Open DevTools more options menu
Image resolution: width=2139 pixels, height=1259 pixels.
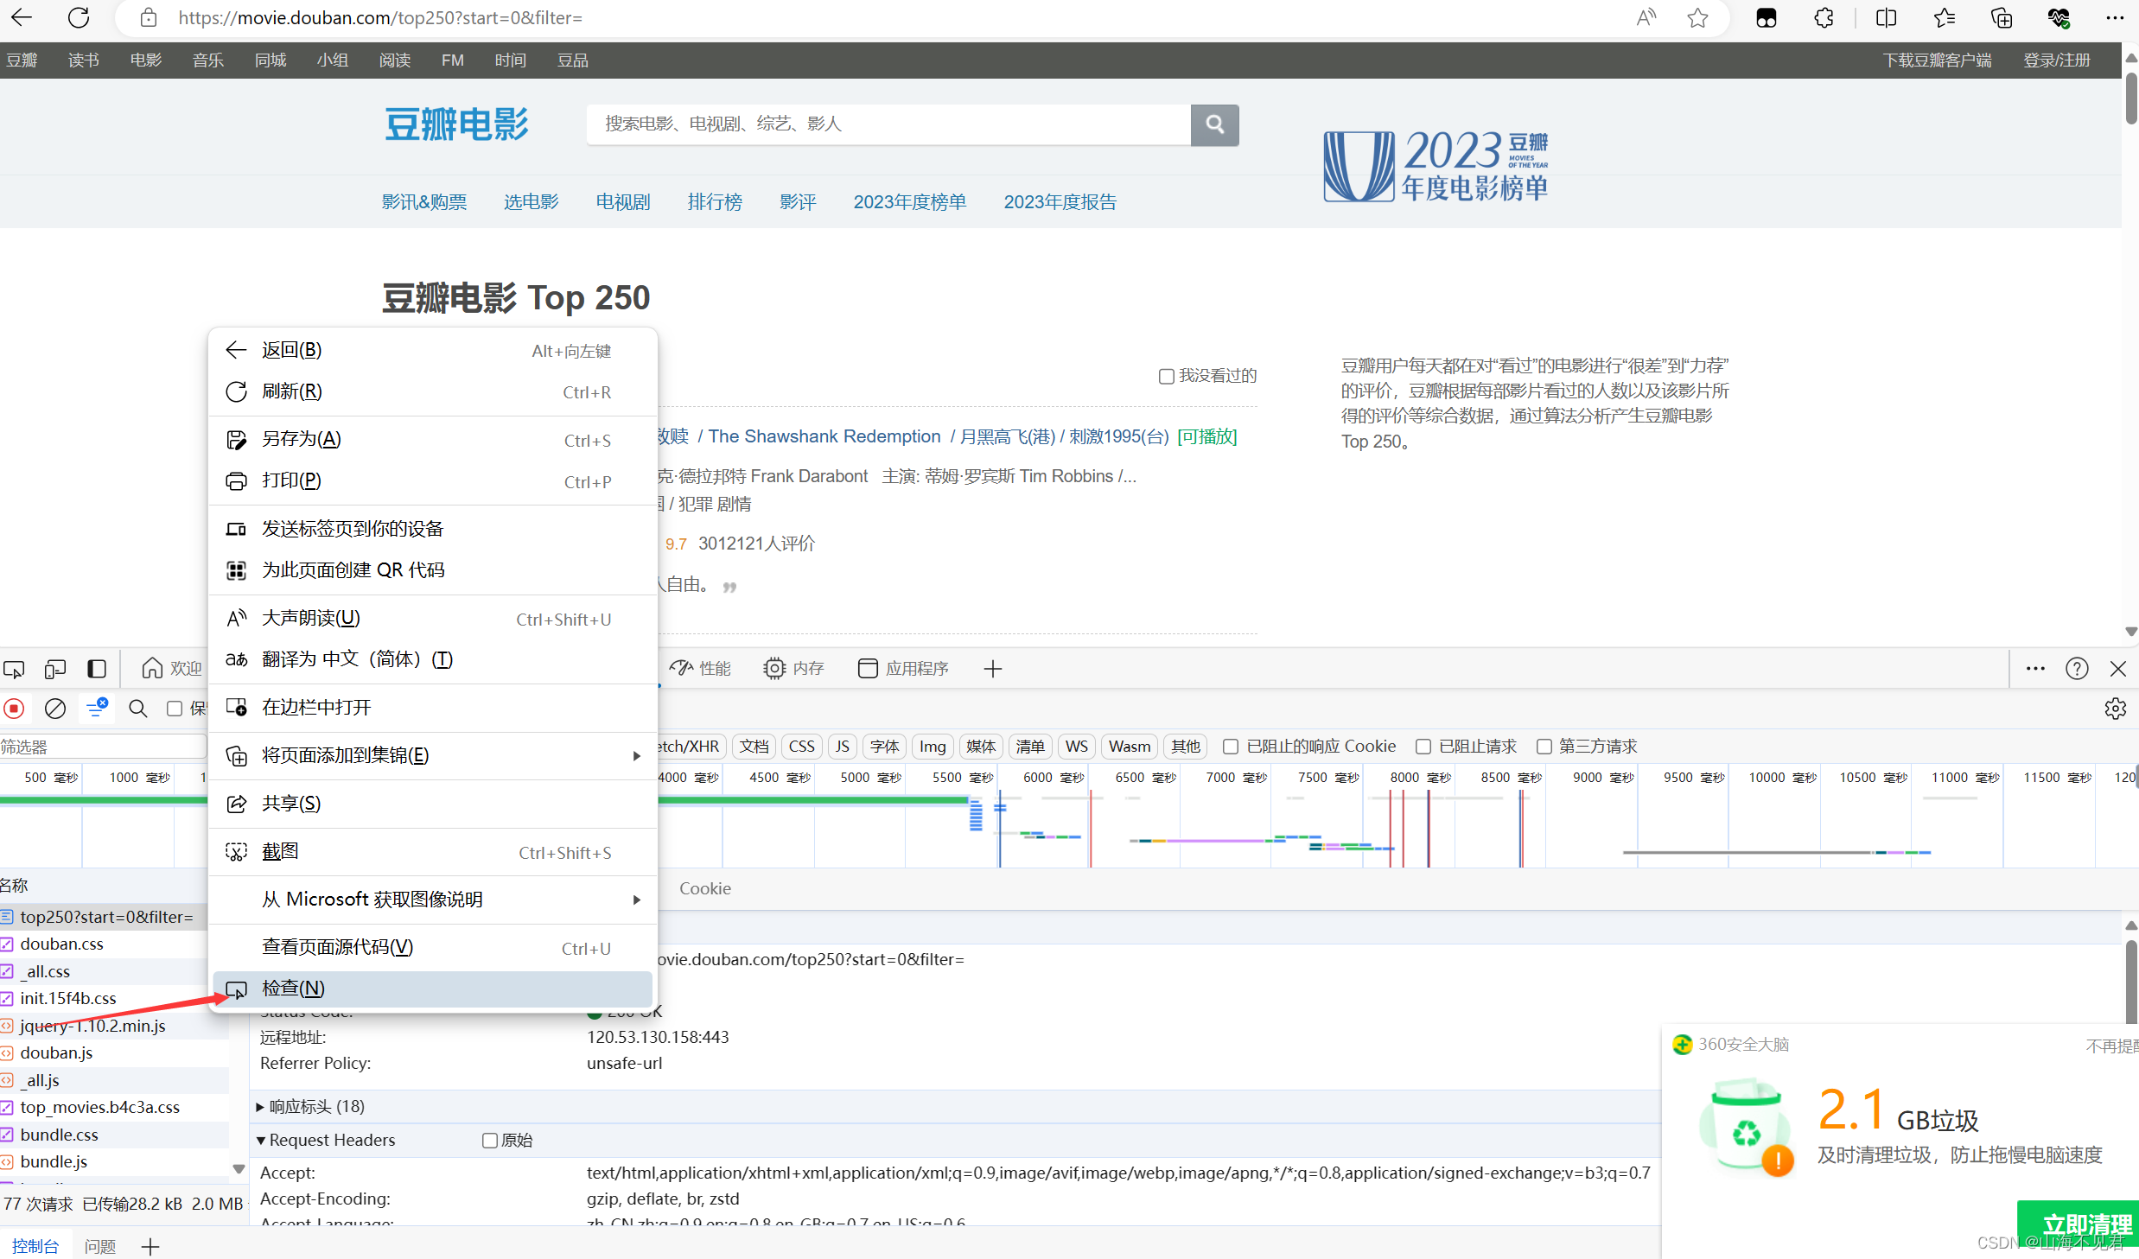tap(2035, 668)
